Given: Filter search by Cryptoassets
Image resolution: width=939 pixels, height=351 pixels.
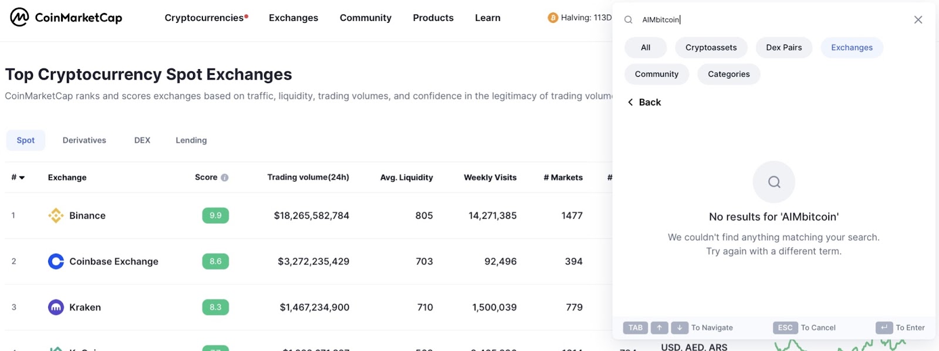Looking at the screenshot, I should (711, 47).
